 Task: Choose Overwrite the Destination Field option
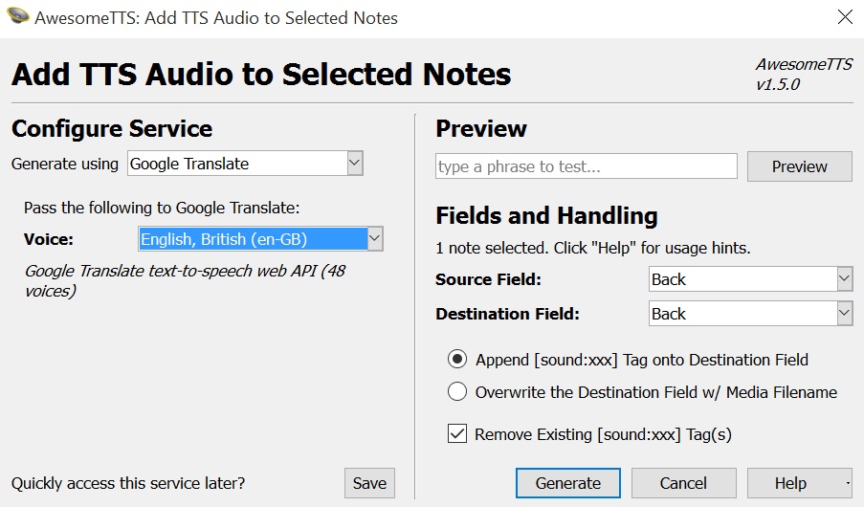click(457, 392)
